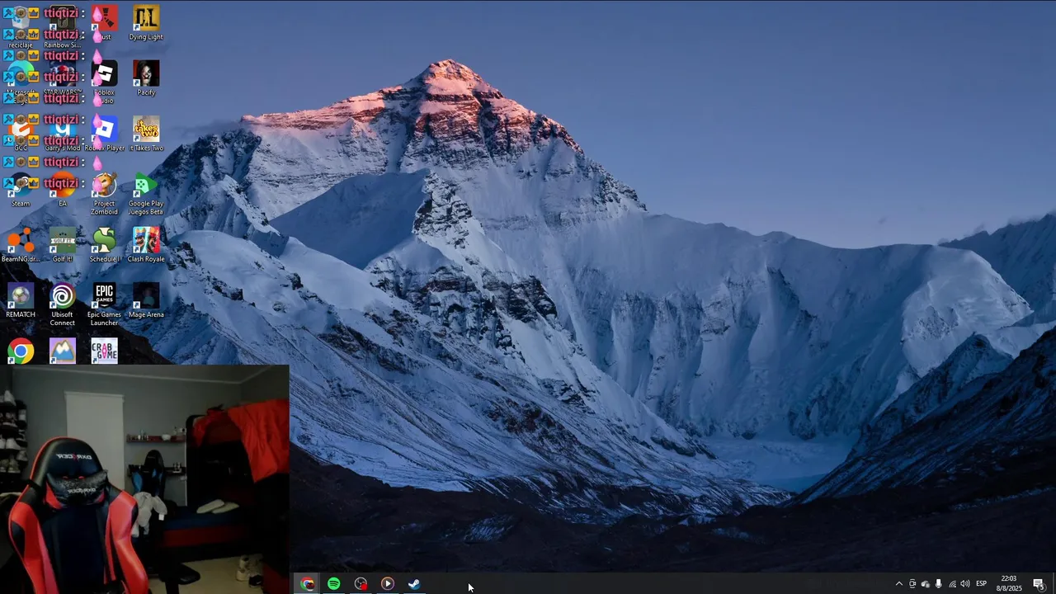This screenshot has height=594, width=1056.
Task: Open Spotify from the taskbar
Action: 334,583
